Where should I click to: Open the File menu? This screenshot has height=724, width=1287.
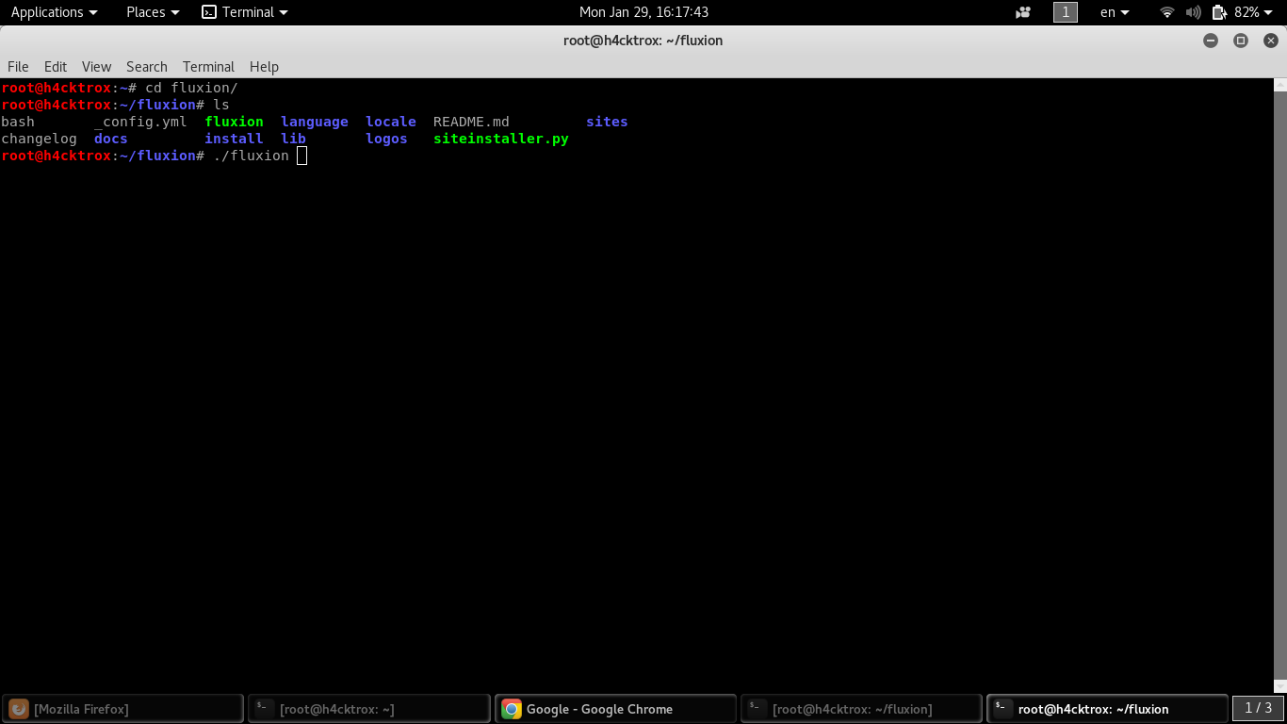click(18, 66)
